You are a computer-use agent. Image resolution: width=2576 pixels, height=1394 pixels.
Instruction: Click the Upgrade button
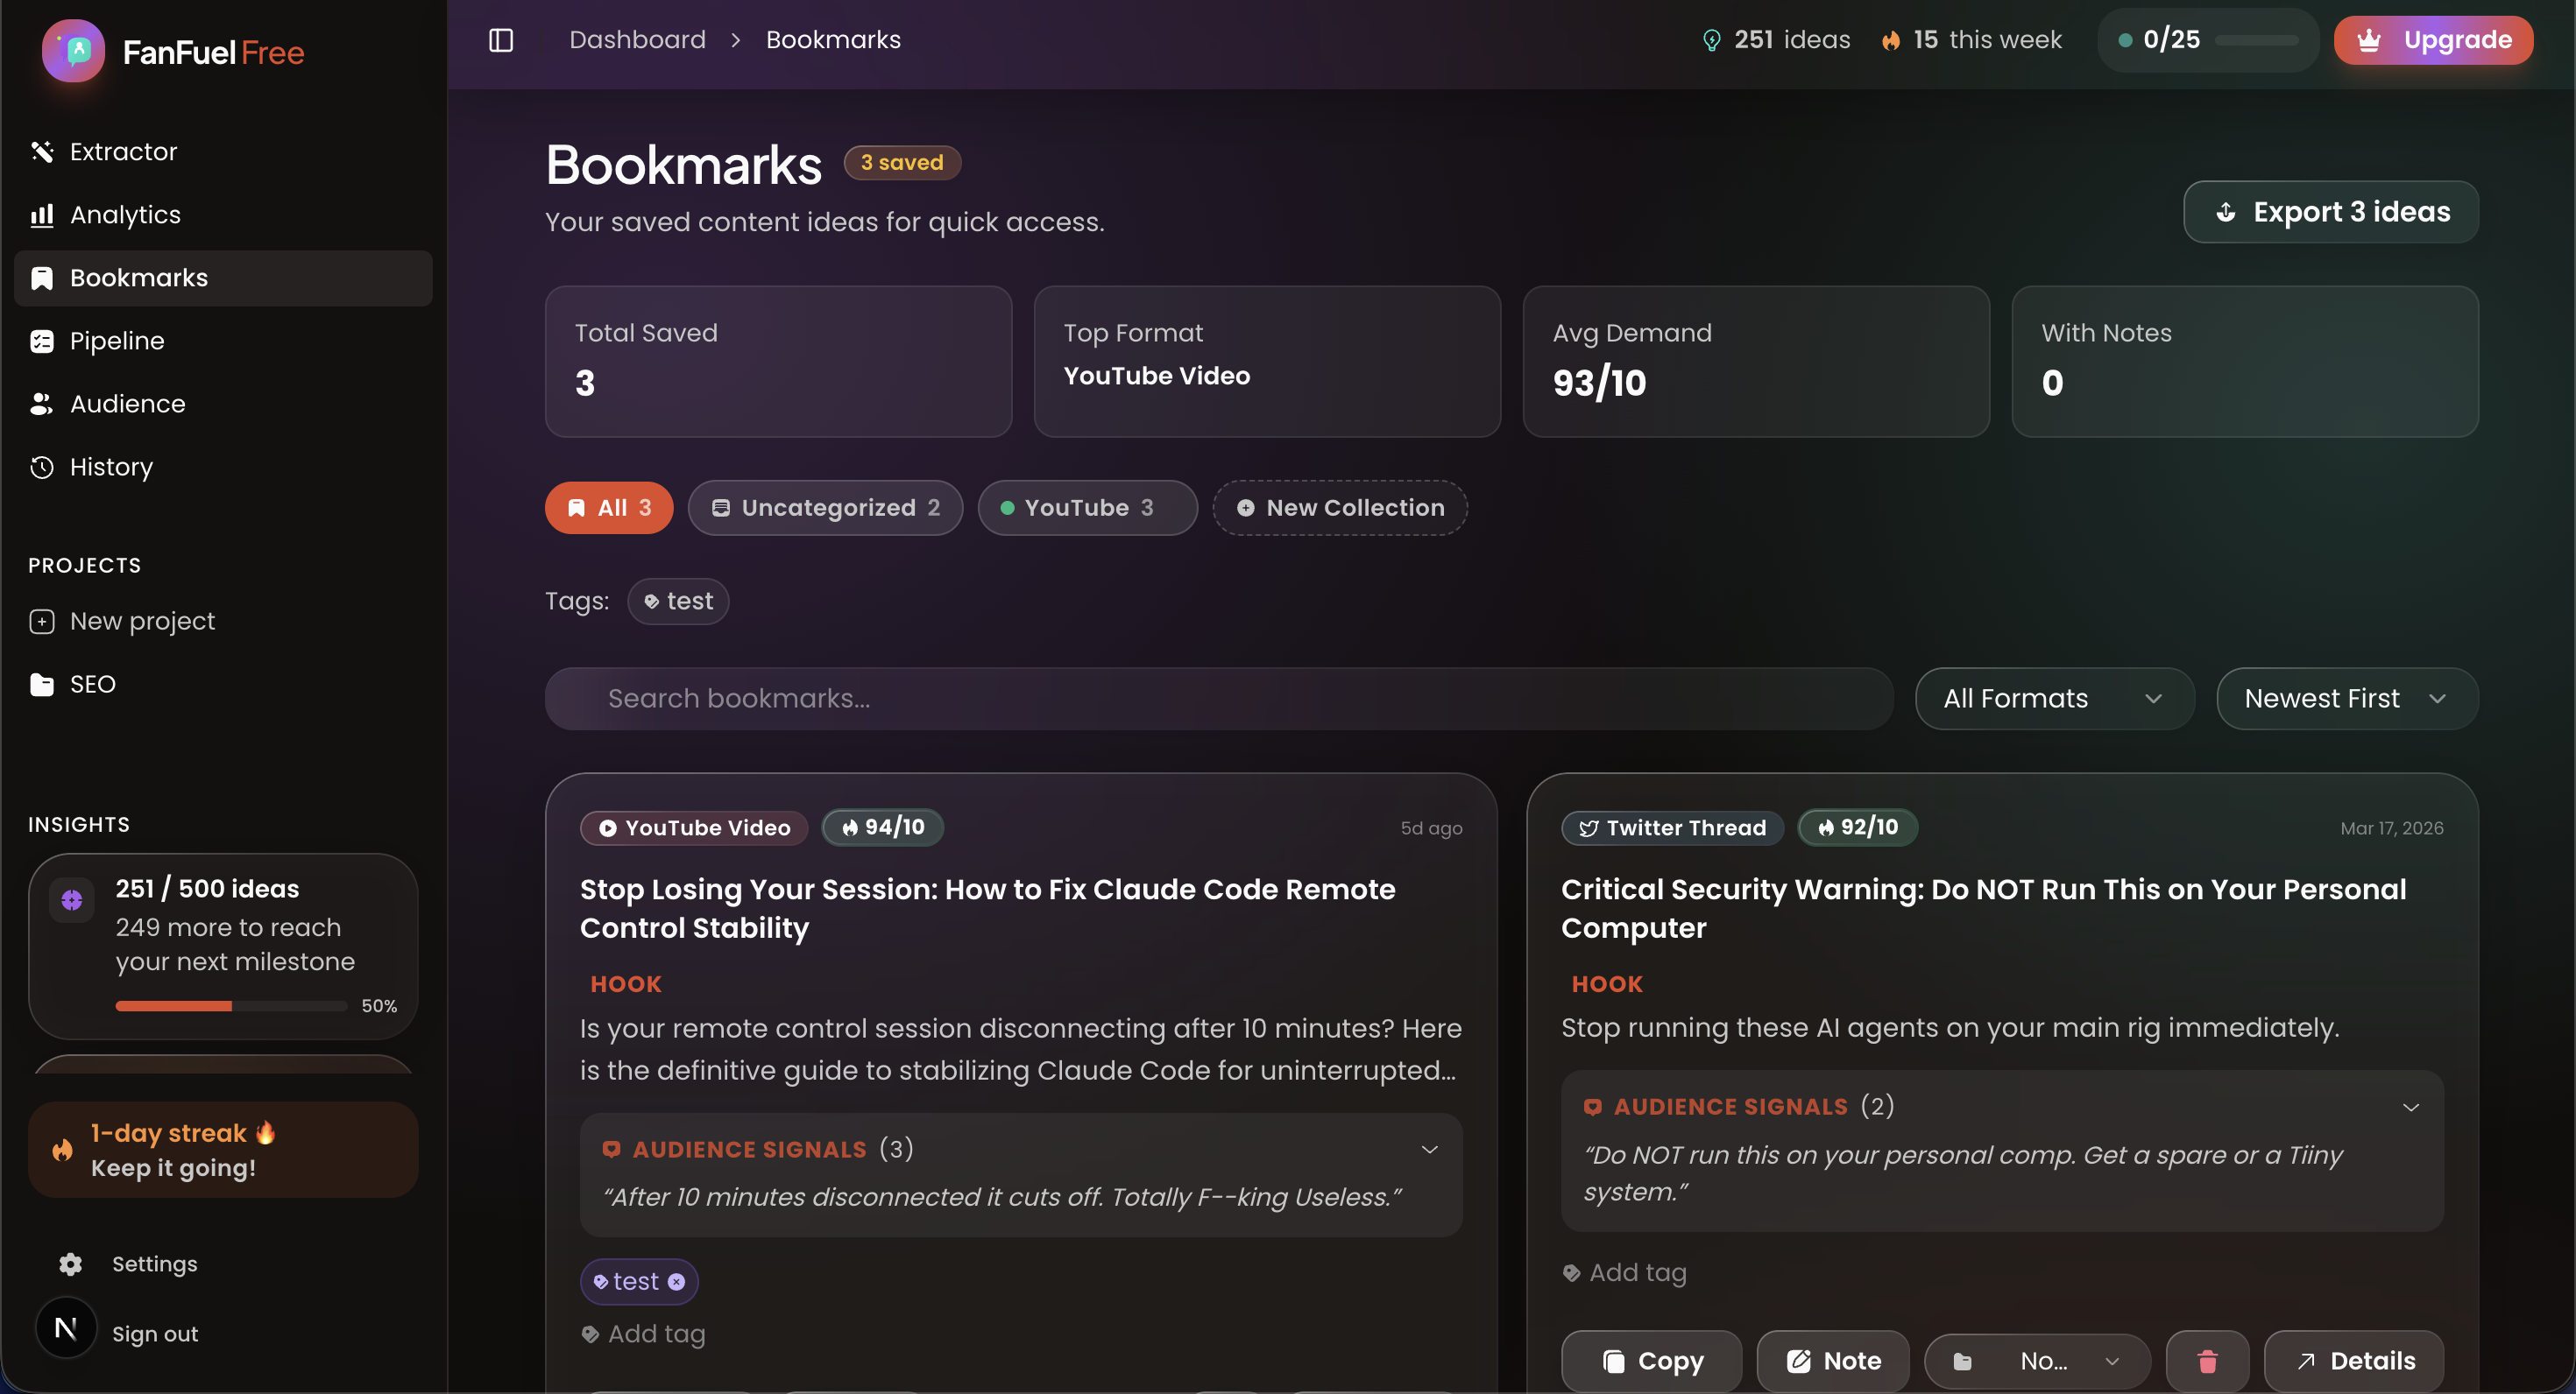2432,40
